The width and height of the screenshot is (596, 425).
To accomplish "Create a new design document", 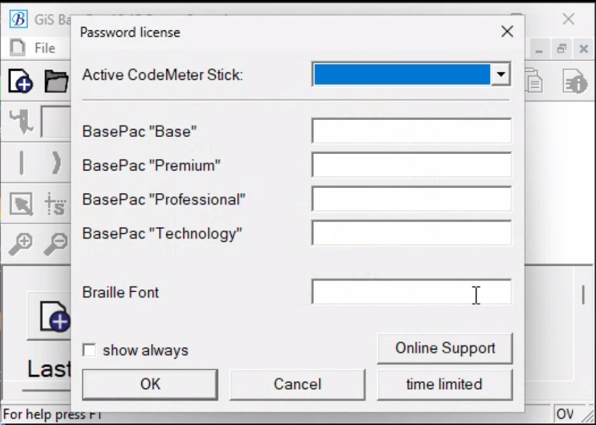I will [x=20, y=81].
